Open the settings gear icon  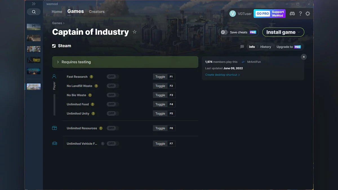[308, 14]
